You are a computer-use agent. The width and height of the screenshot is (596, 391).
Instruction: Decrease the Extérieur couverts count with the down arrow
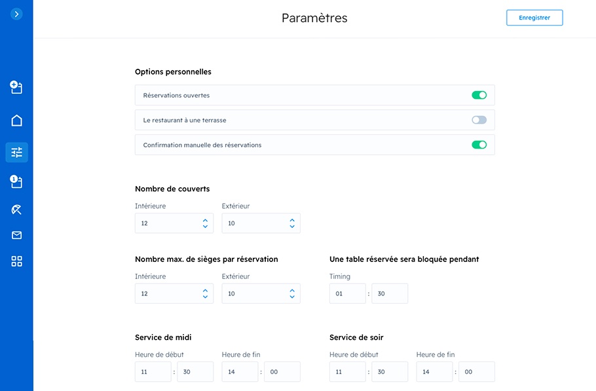(292, 226)
